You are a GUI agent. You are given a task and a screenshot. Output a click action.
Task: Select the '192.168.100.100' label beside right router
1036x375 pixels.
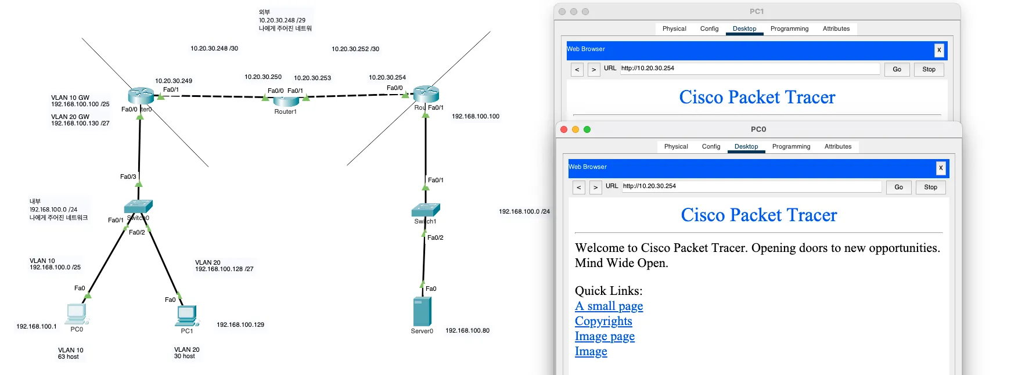point(476,117)
